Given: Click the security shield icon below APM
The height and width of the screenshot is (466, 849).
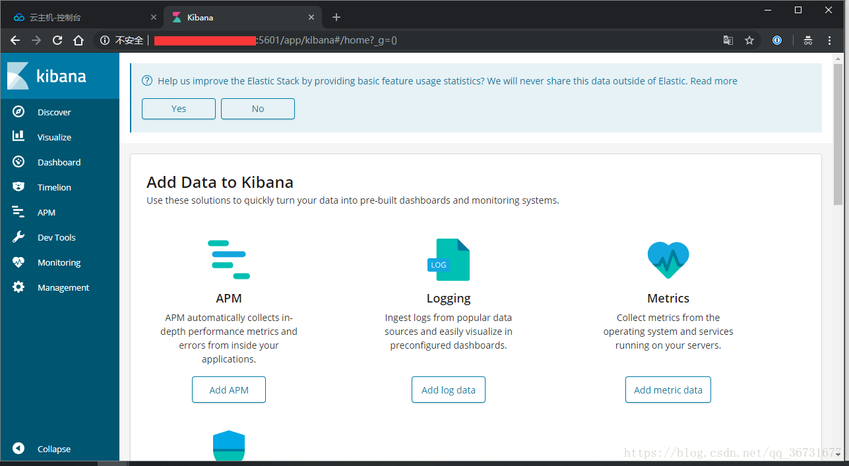Looking at the screenshot, I should (229, 446).
